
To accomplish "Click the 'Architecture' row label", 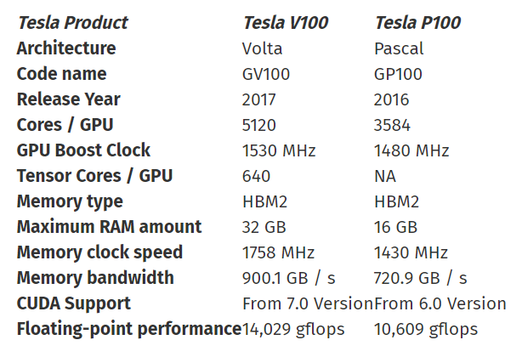I will [x=66, y=48].
